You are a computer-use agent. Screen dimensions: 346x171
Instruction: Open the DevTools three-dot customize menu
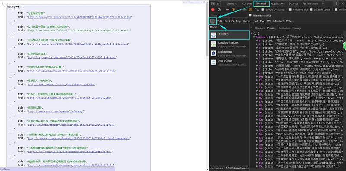(336, 3)
